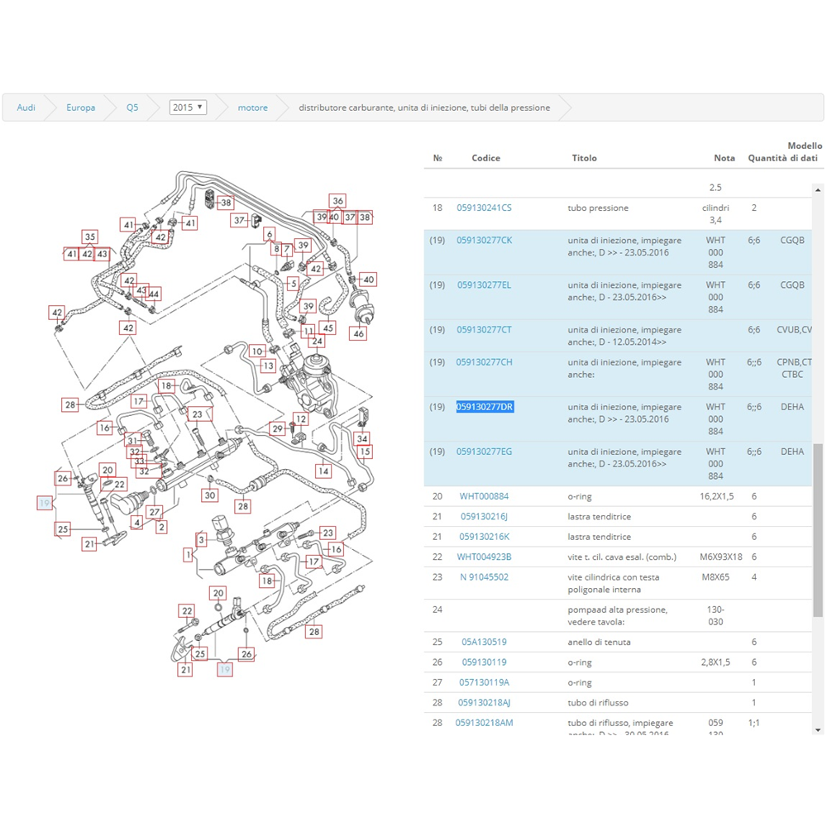The width and height of the screenshot is (827, 827).
Task: Click 'pompaad alta pressione, vedere tavola:' text
Action: [617, 615]
